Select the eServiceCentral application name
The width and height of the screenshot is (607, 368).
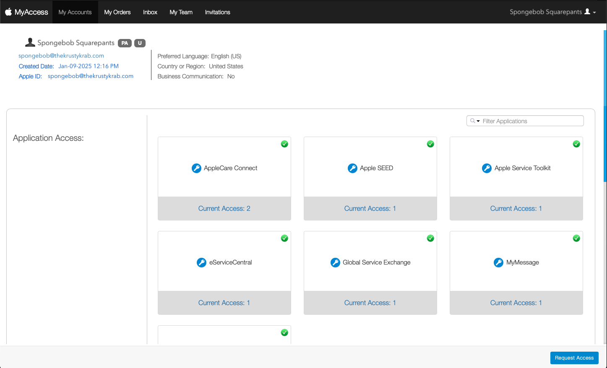(x=231, y=262)
